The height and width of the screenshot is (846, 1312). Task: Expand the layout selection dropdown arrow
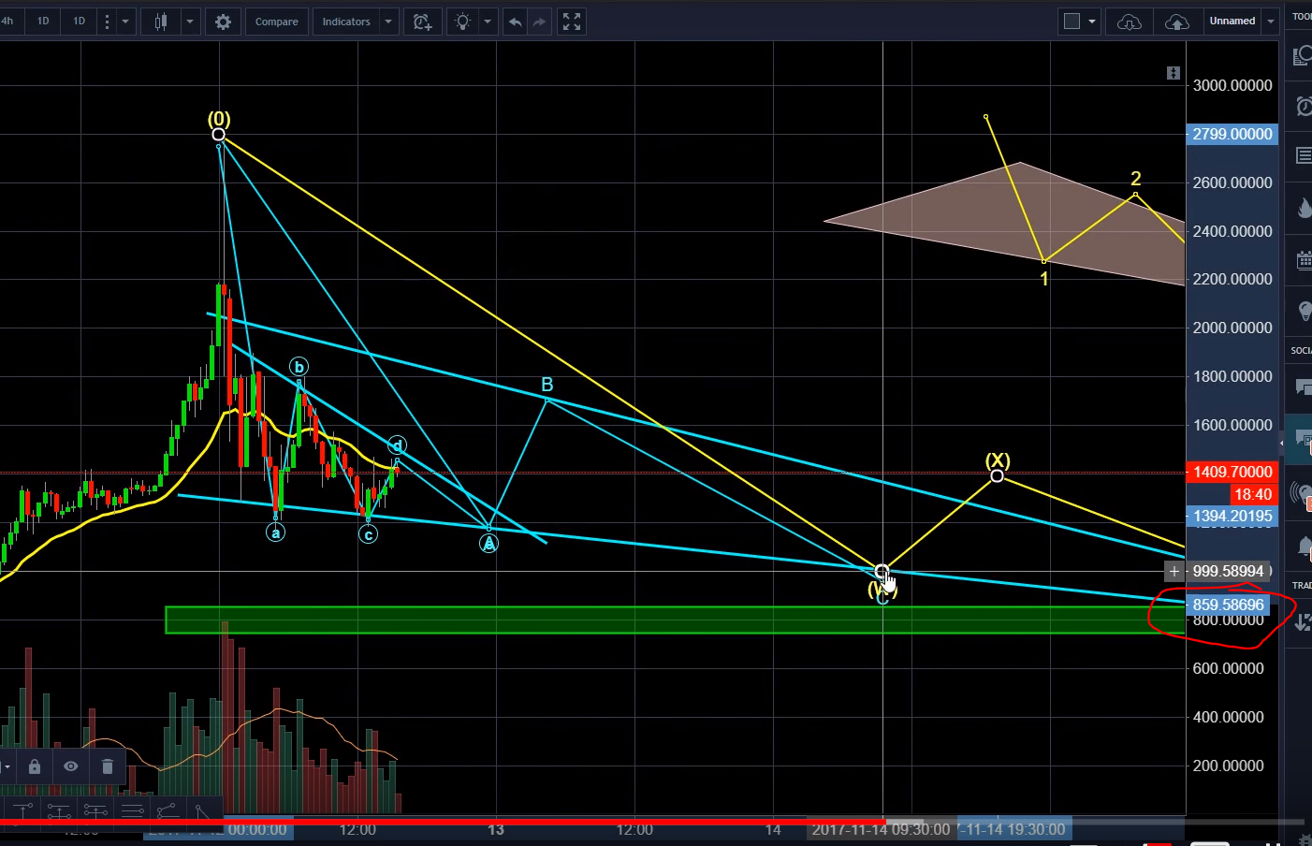pos(1092,22)
